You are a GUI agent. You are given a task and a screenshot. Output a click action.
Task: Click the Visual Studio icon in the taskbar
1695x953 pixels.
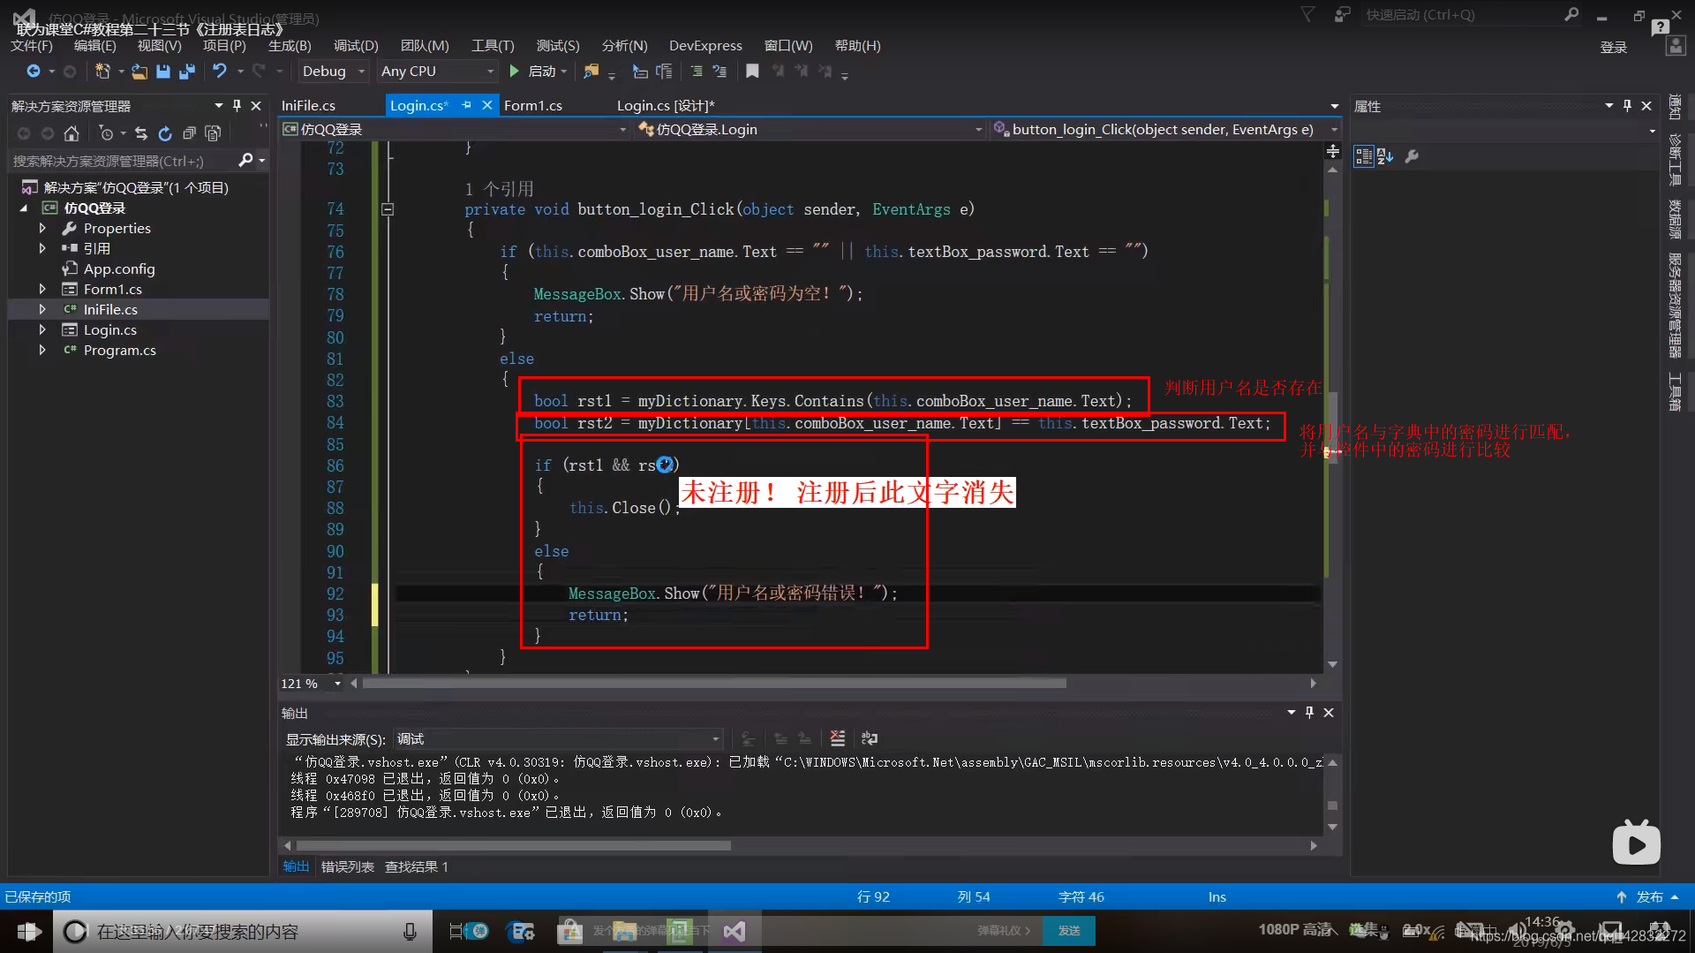(734, 932)
